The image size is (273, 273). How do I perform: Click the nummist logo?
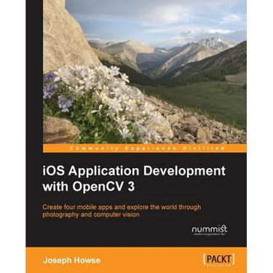tap(210, 230)
